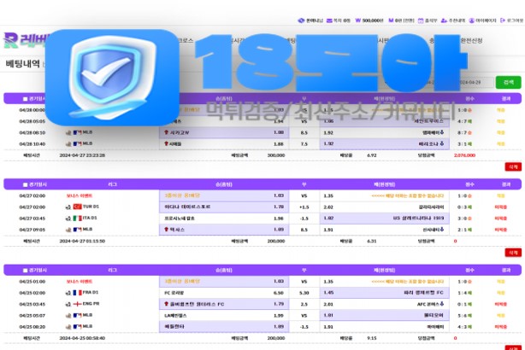Click the France flag beside FRA D1

tap(77, 293)
